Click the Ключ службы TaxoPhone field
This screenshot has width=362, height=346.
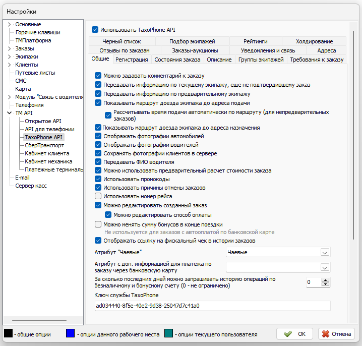click(x=212, y=306)
